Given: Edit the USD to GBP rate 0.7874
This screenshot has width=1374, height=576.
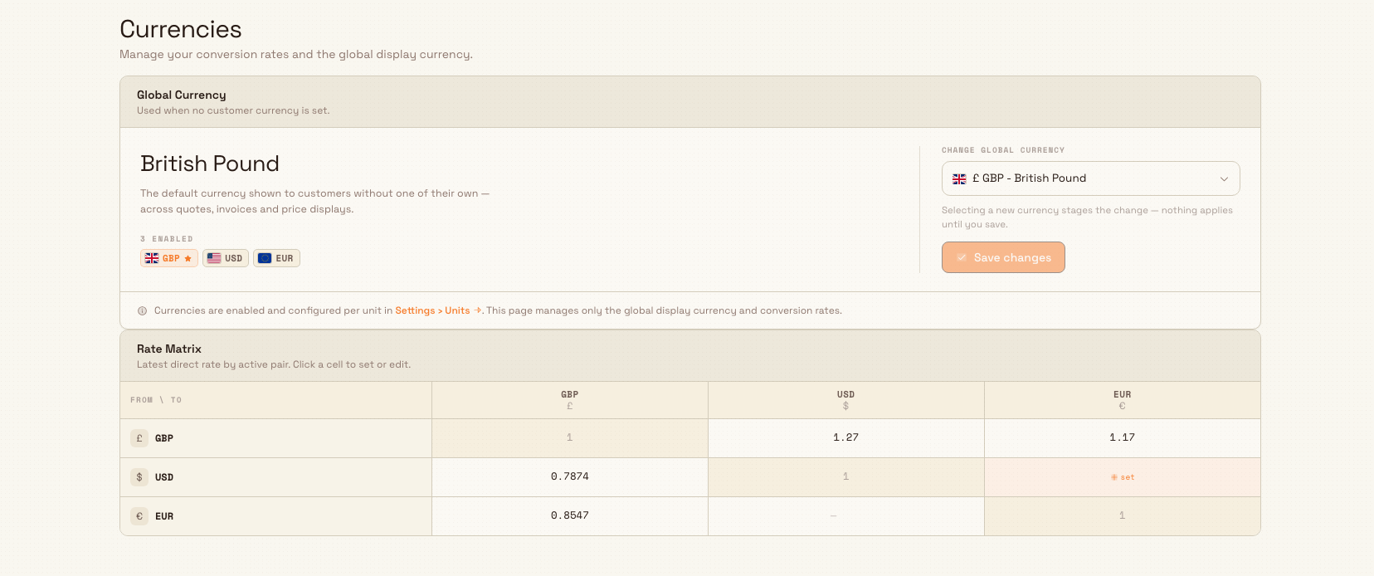Looking at the screenshot, I should 570,476.
